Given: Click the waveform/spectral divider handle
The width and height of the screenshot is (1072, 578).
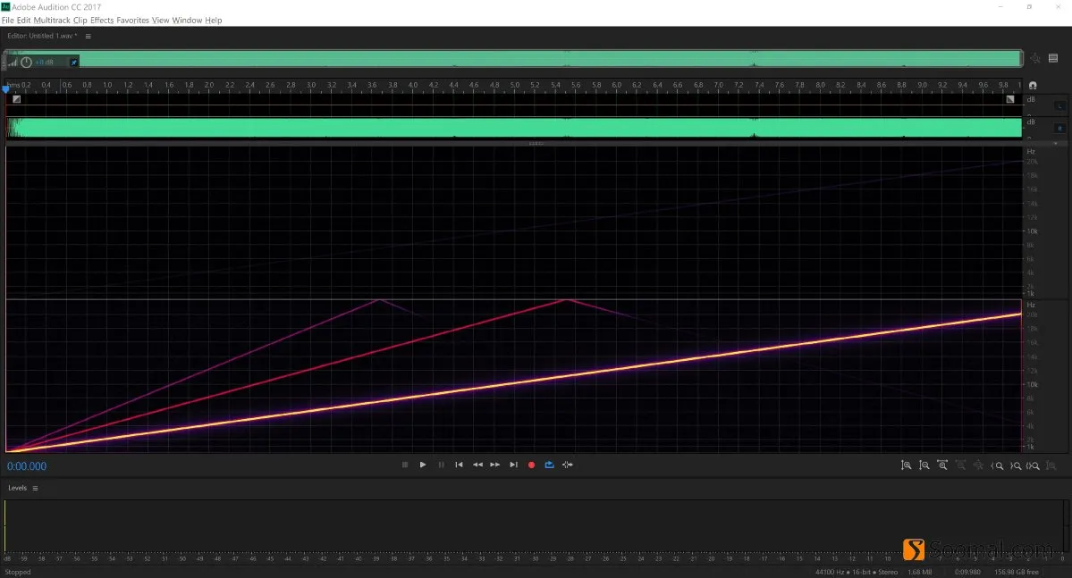Looking at the screenshot, I should click(x=536, y=144).
